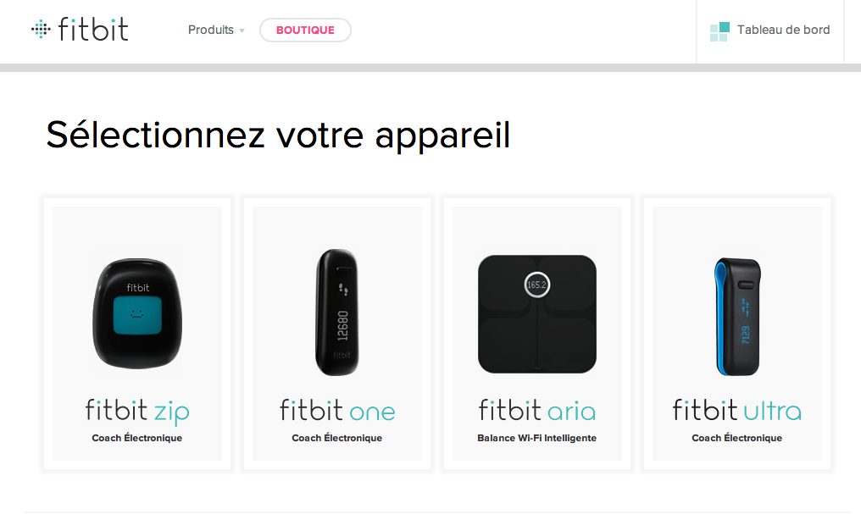Click Coach Électronique under fitbit one
The width and height of the screenshot is (861, 531).
pos(337,438)
